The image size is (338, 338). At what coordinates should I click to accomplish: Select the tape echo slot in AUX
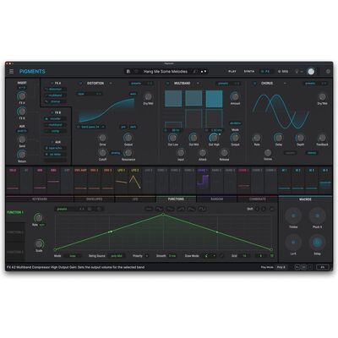(55, 148)
